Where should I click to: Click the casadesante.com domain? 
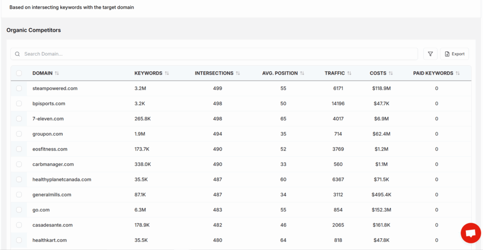click(x=52, y=225)
